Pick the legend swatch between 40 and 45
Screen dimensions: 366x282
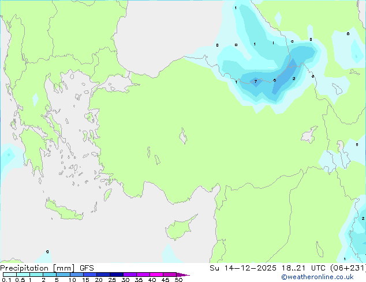(156, 275)
